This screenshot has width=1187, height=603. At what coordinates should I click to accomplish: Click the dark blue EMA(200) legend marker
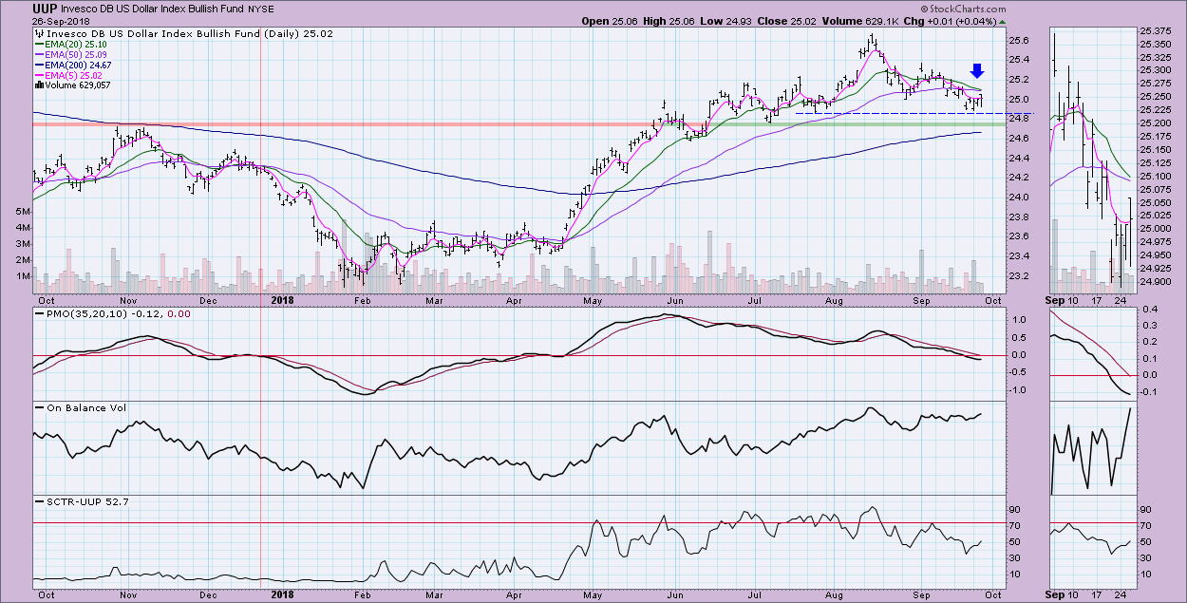pyautogui.click(x=38, y=65)
